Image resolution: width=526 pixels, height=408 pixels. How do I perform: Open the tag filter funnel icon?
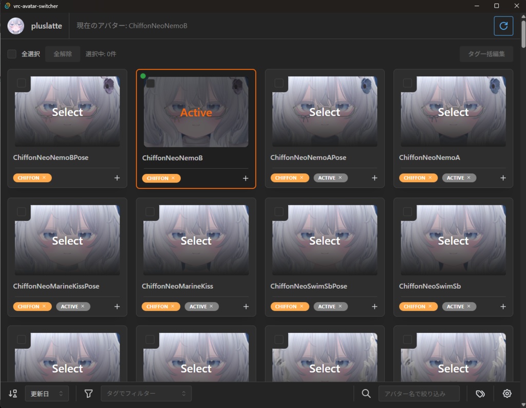(x=88, y=393)
